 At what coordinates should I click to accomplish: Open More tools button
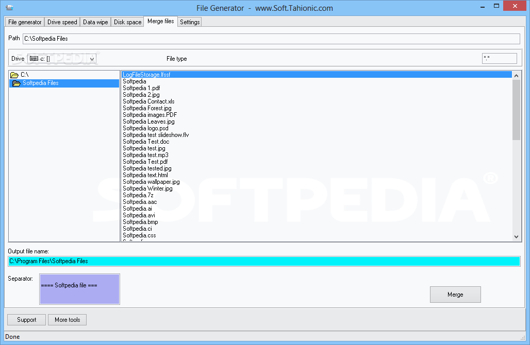pyautogui.click(x=67, y=320)
